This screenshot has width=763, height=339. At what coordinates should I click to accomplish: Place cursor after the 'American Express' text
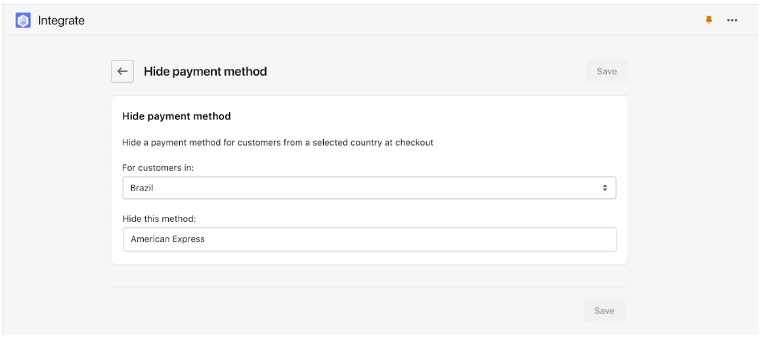(206, 240)
